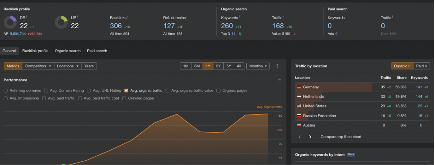Click Compare top 5 on chart

341,137
